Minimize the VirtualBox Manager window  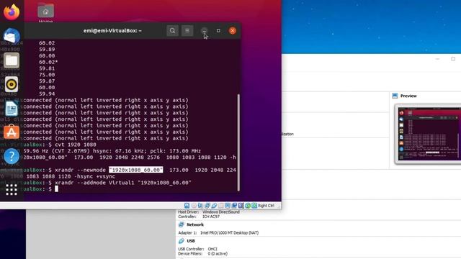(437, 59)
